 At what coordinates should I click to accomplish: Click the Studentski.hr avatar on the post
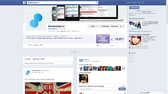[28, 73]
